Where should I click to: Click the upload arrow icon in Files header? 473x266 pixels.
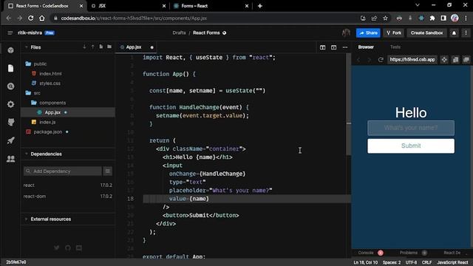coord(92,47)
